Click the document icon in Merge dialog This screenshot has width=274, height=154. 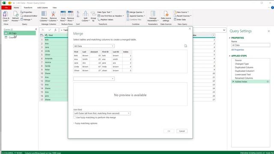click(x=185, y=46)
